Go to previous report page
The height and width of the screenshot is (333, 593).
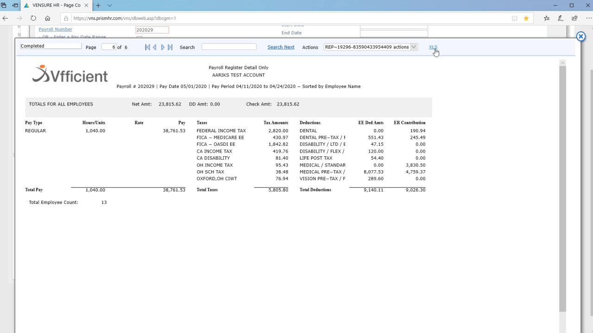(x=155, y=47)
